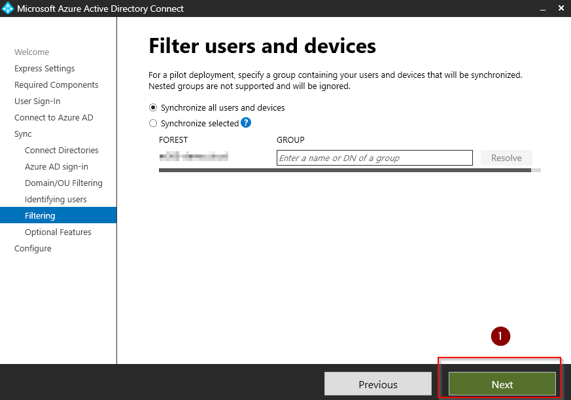
Task: Close the Azure AD Connect window
Action: click(561, 8)
